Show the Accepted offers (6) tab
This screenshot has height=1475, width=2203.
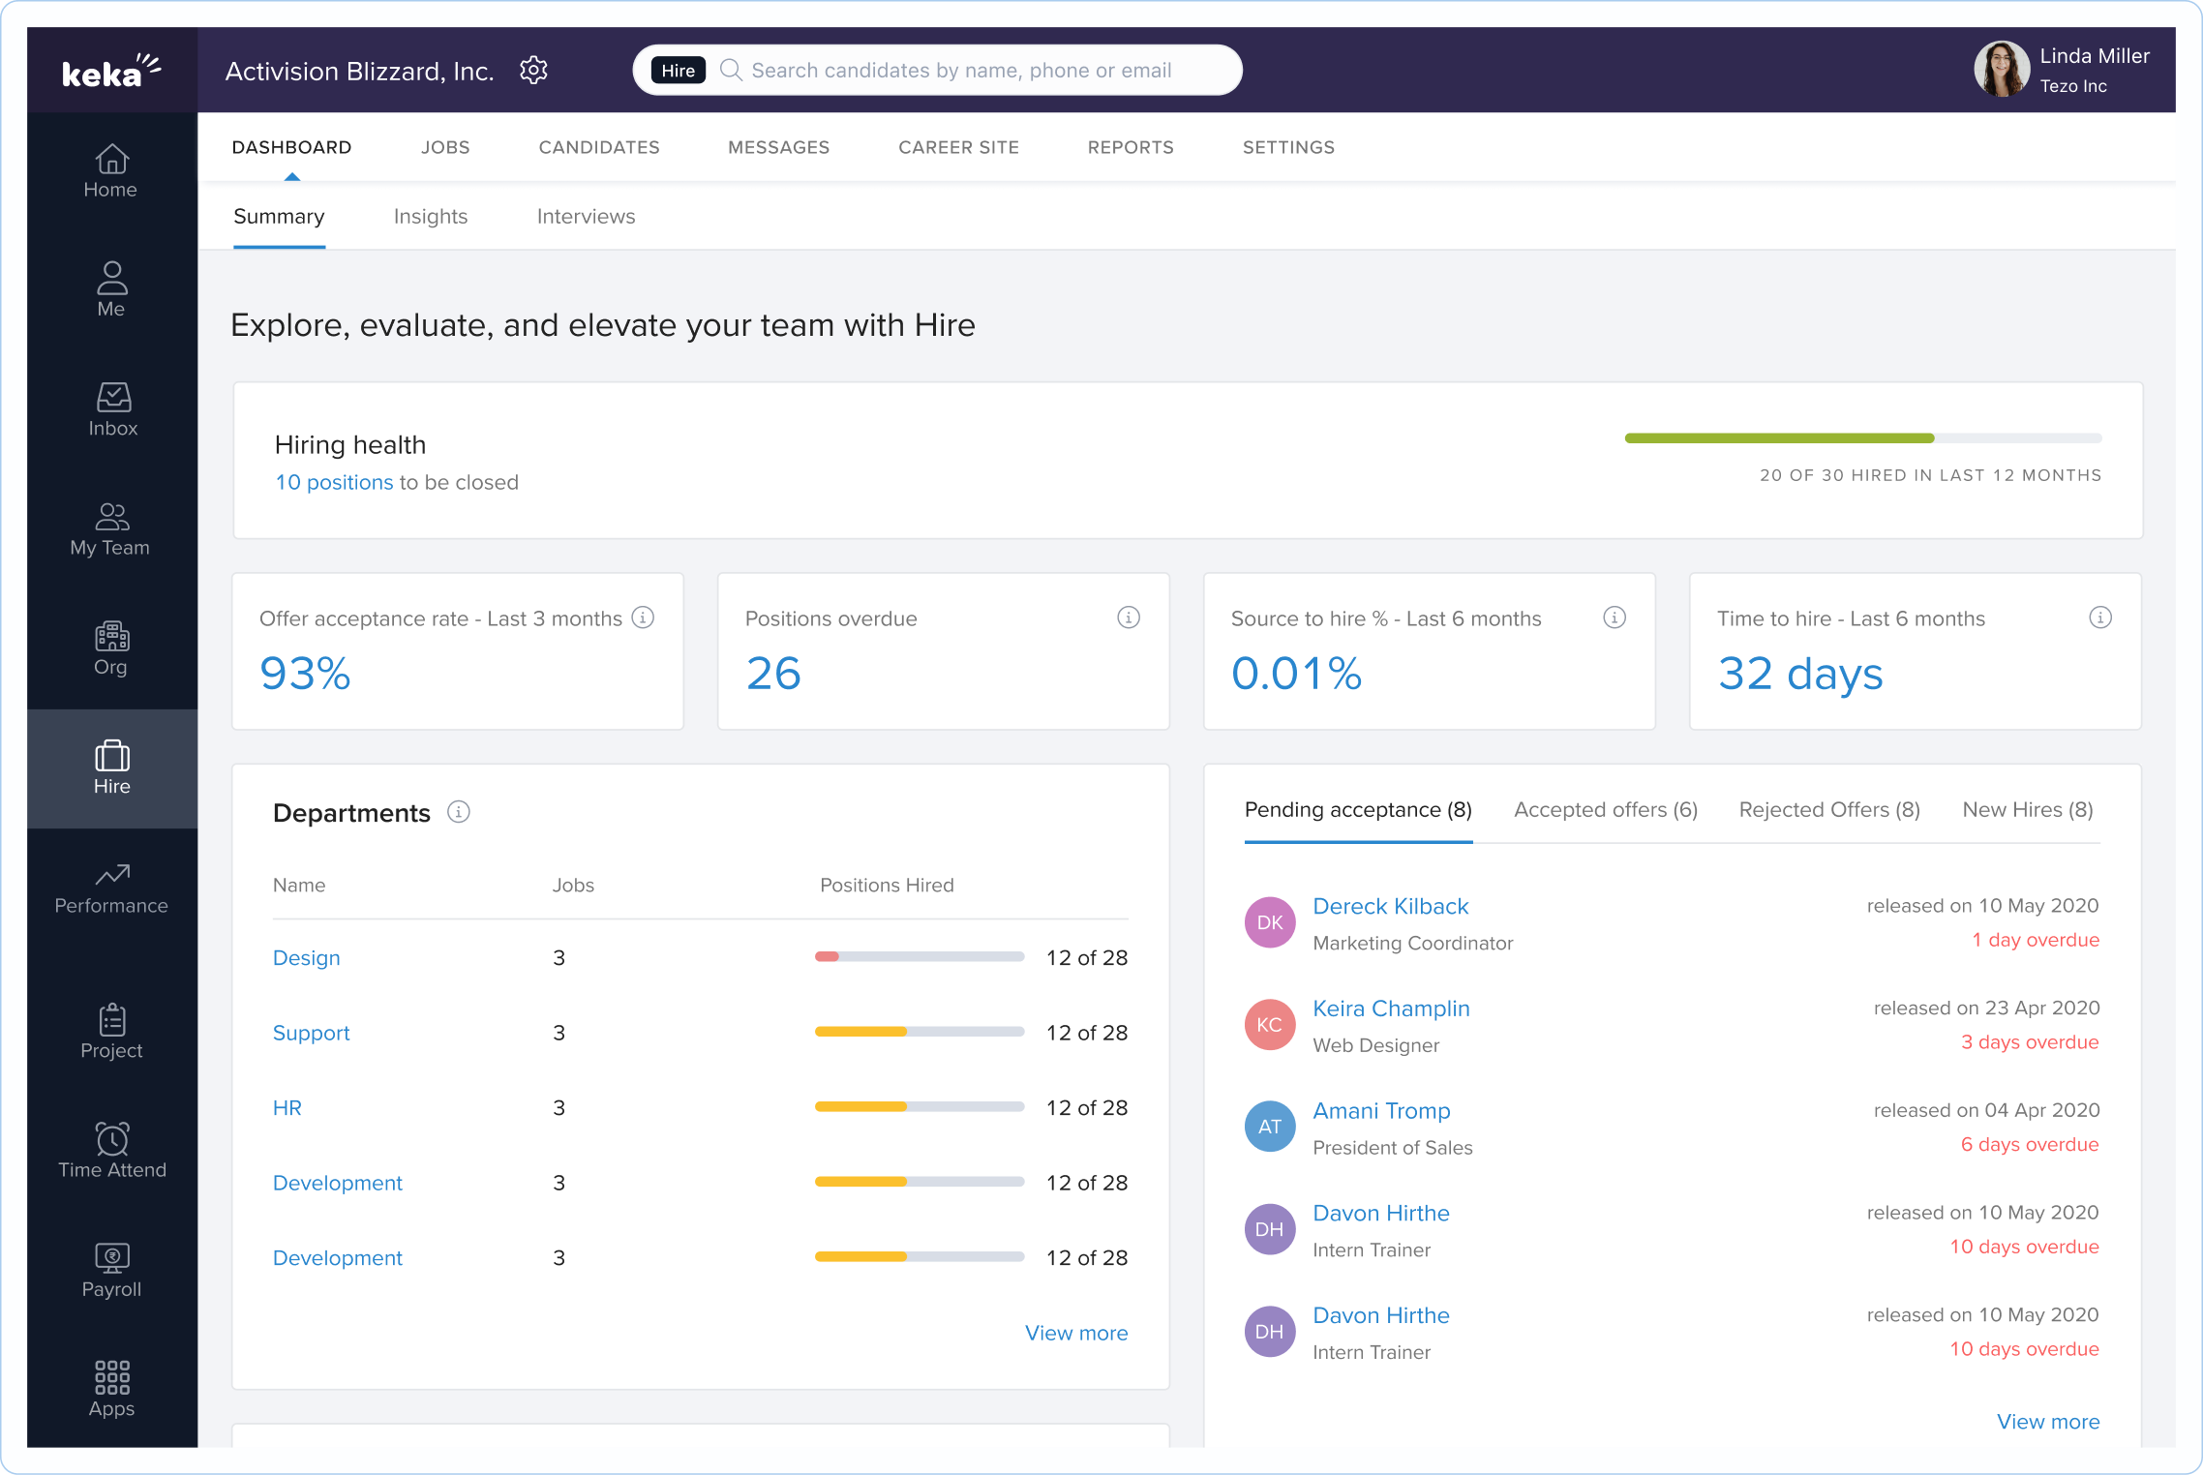pyautogui.click(x=1606, y=810)
